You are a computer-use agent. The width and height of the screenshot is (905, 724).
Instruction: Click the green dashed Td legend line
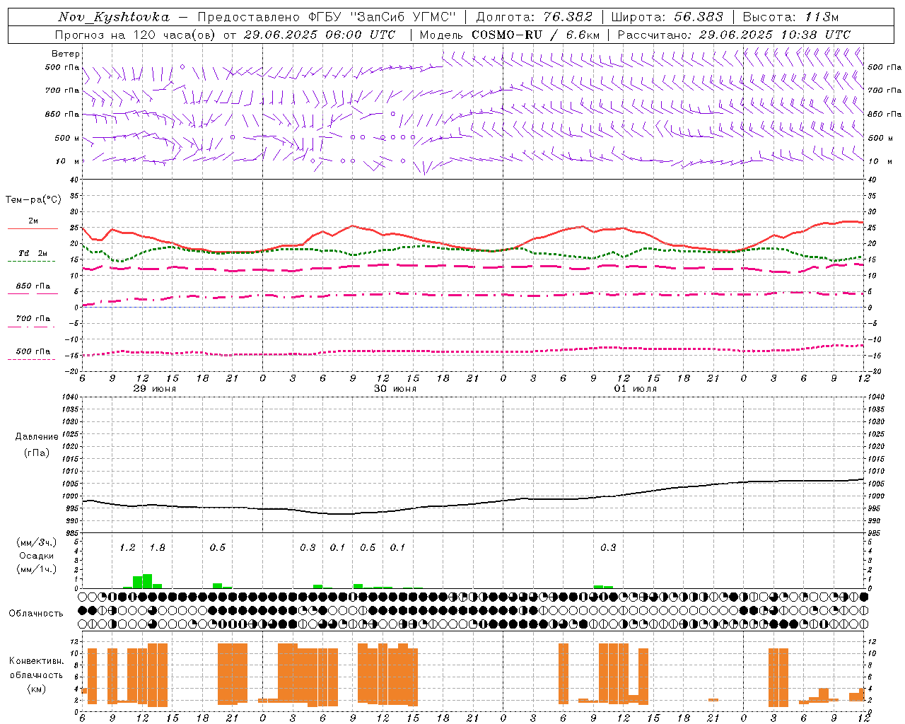(31, 262)
